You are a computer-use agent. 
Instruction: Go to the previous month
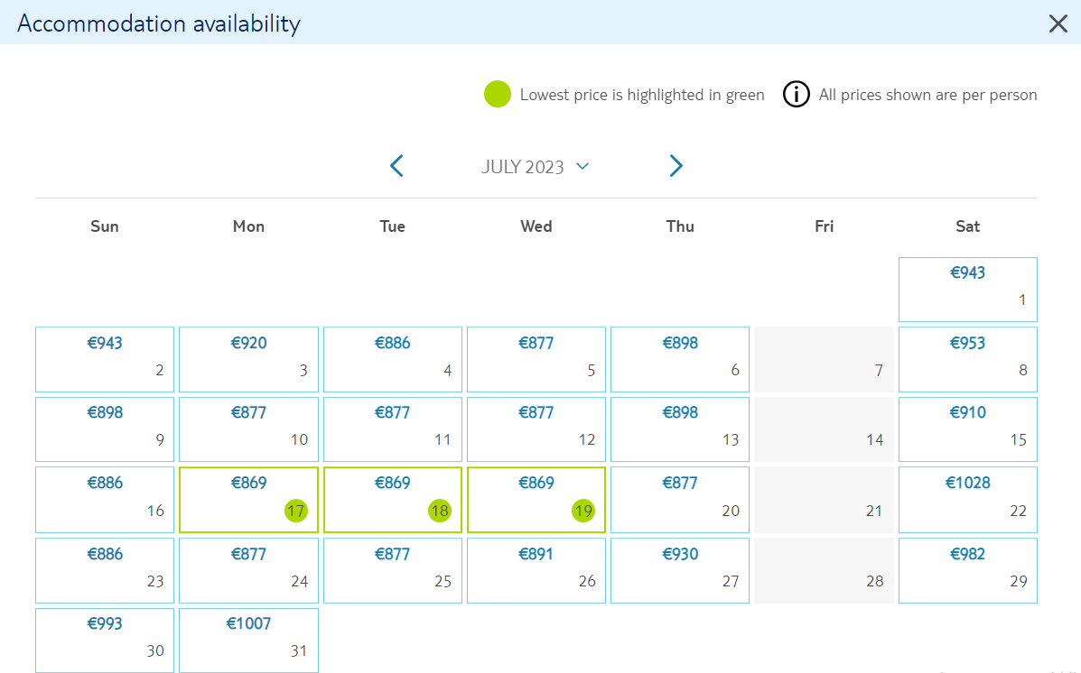tap(396, 166)
